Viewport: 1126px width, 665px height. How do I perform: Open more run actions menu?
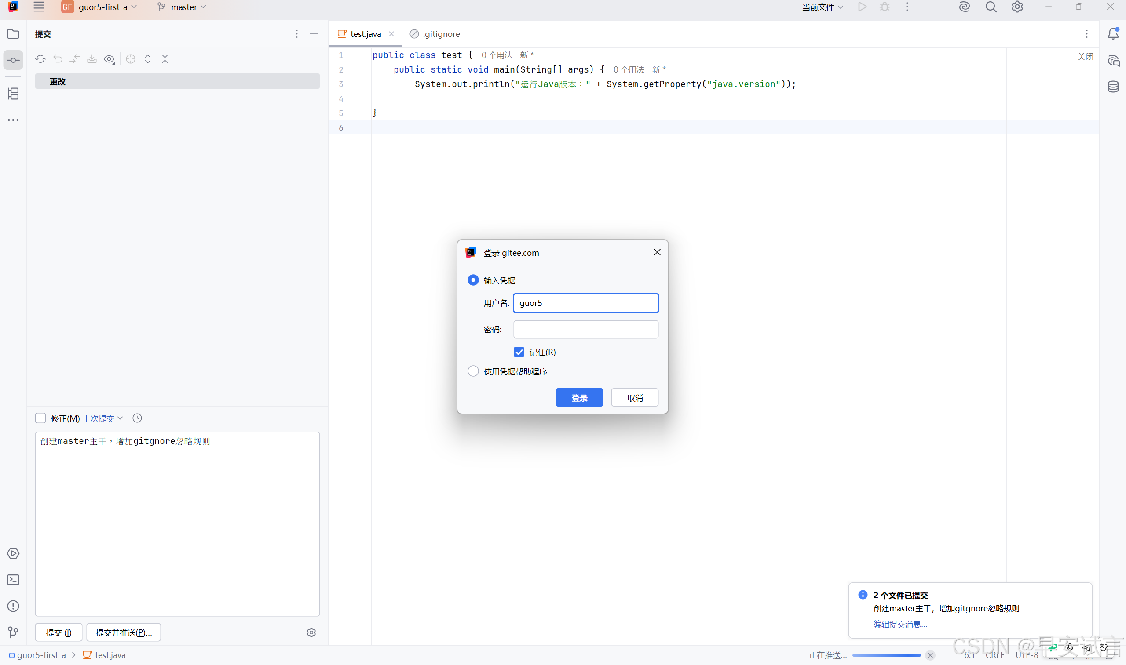[x=907, y=7]
